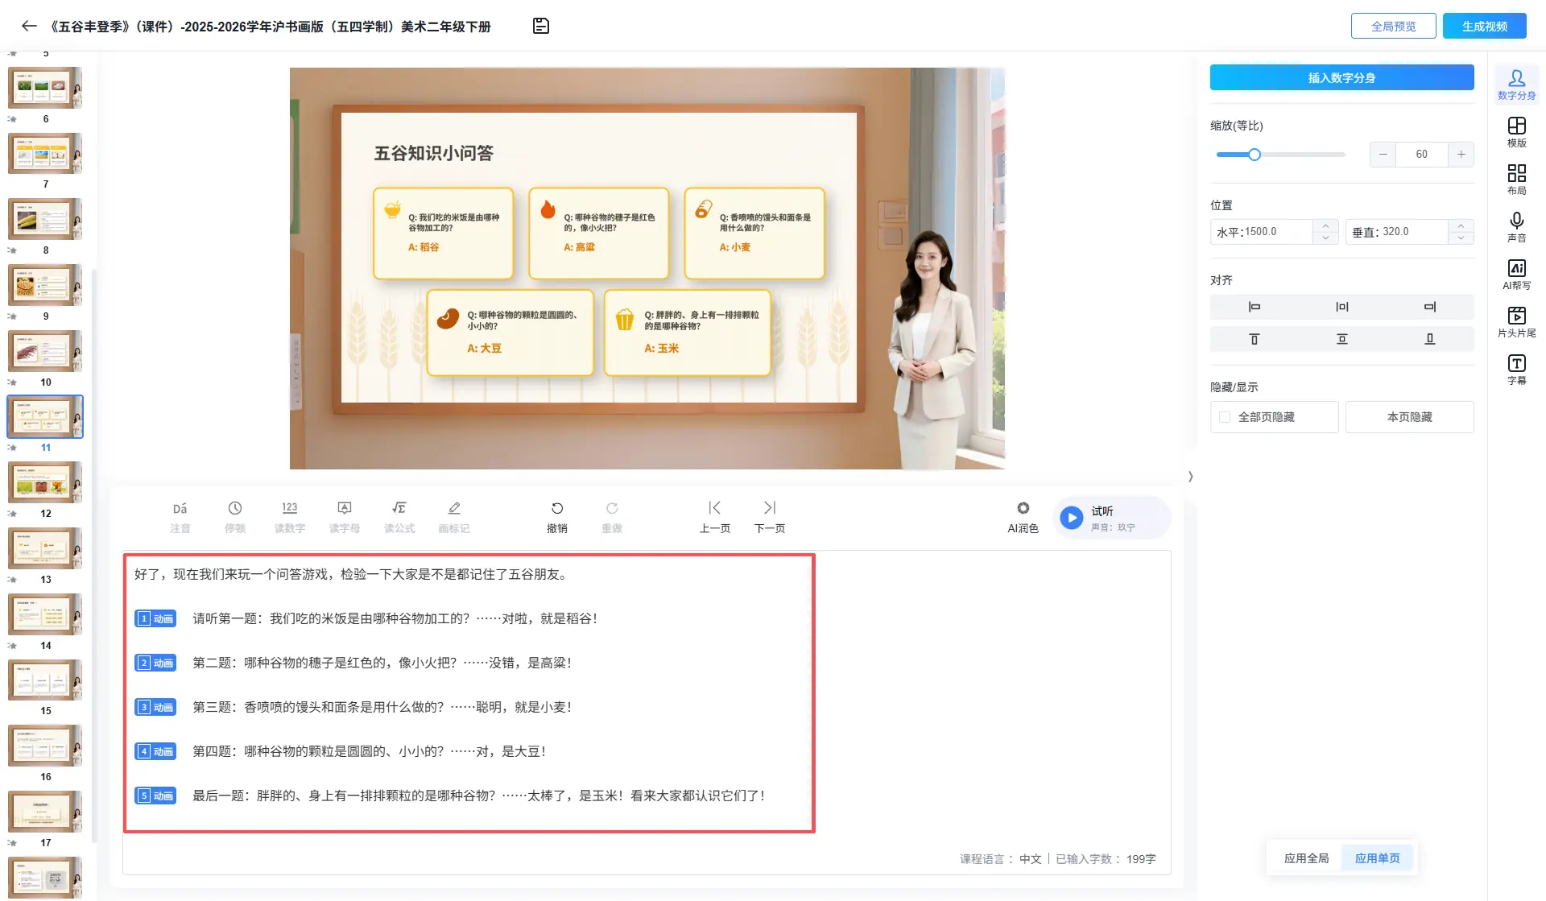Select slide thumbnail 6
Screen dimensions: 1546x901
[x=45, y=88]
